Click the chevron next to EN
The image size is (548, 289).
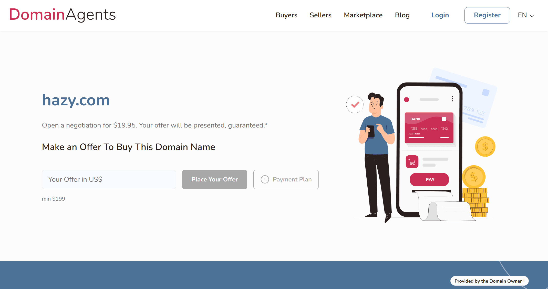pos(532,16)
